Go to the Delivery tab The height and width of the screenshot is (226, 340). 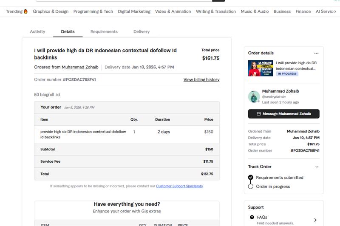pos(142,31)
